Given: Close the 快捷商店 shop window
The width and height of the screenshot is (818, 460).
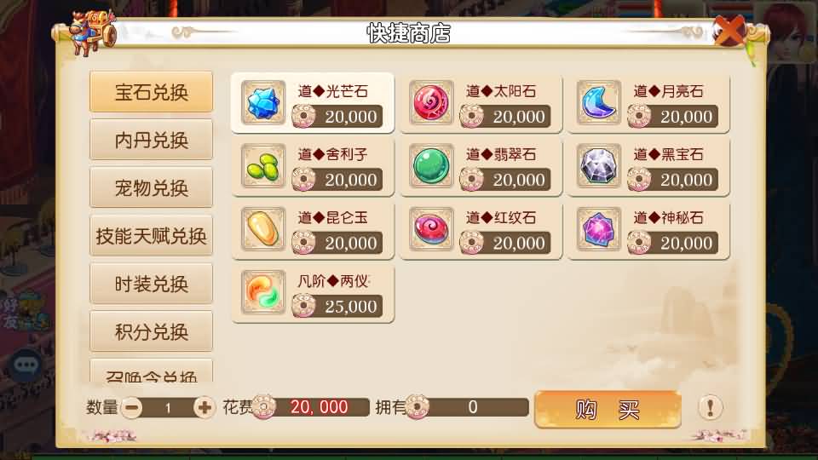Looking at the screenshot, I should [729, 31].
